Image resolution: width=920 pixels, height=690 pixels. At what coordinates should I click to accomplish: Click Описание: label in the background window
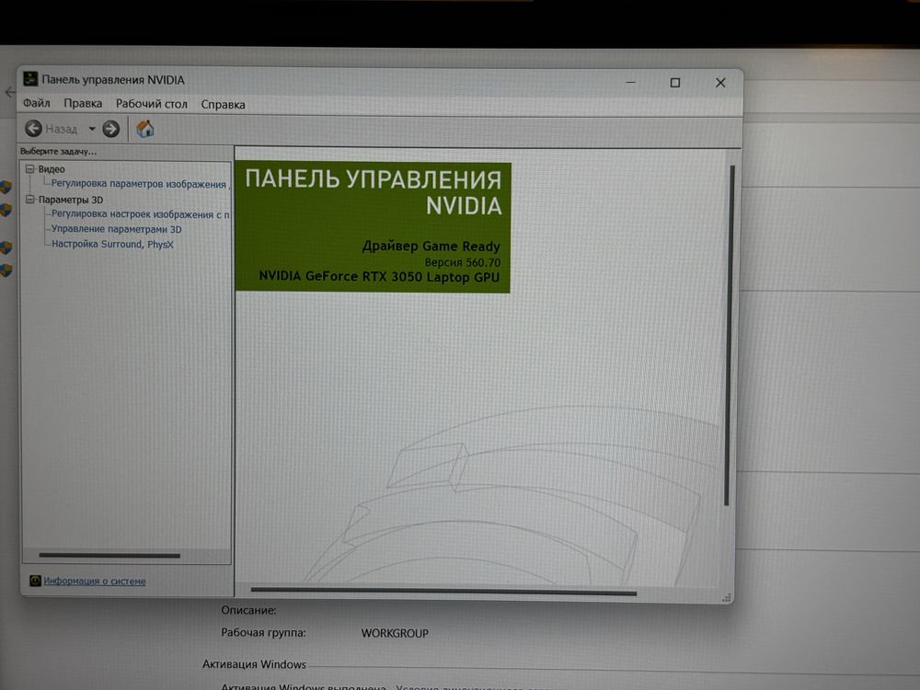[248, 610]
